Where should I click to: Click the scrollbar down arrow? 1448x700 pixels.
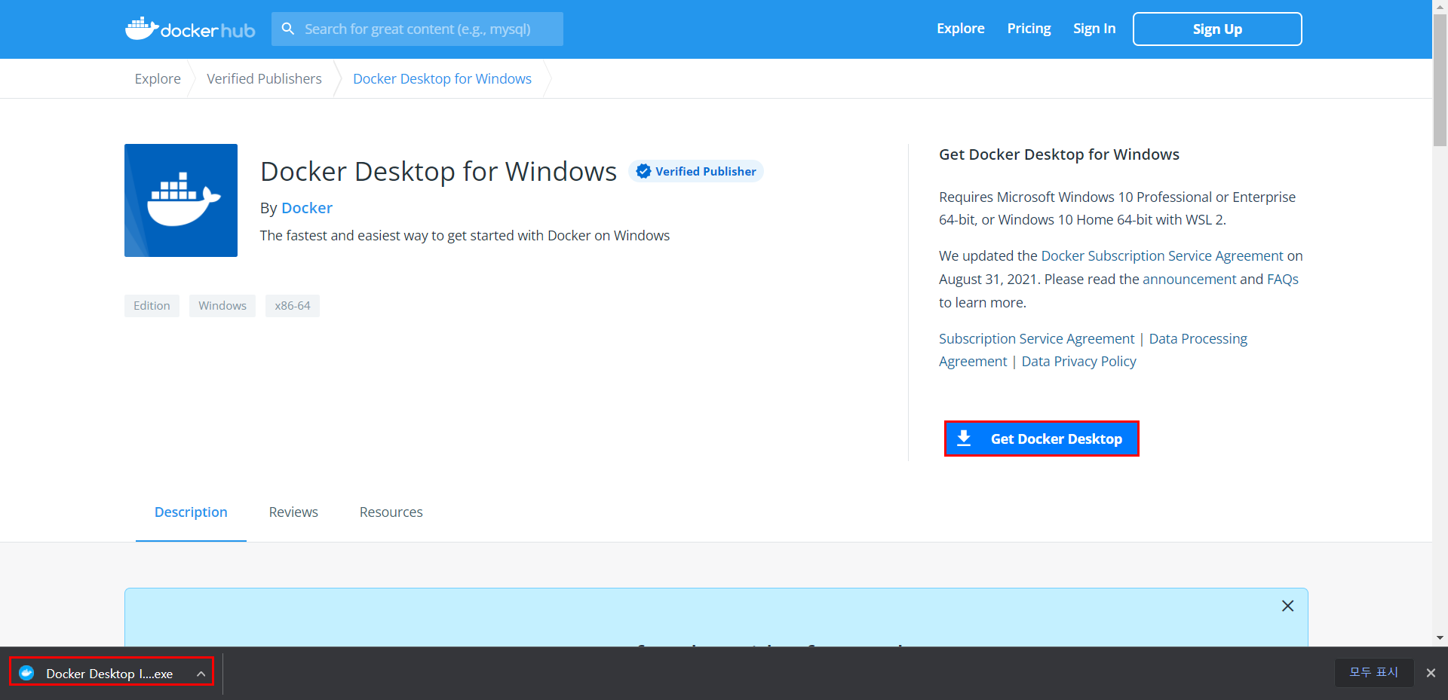coord(1440,638)
